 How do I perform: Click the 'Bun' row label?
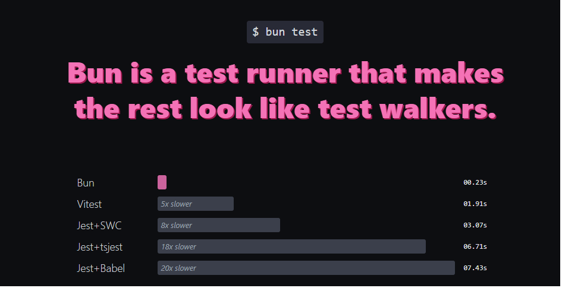(86, 183)
